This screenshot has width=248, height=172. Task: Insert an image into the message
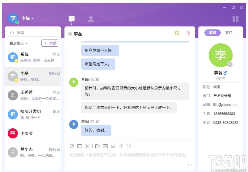coord(79,146)
